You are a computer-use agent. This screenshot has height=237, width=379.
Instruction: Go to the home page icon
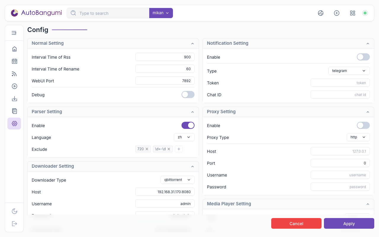(14, 49)
